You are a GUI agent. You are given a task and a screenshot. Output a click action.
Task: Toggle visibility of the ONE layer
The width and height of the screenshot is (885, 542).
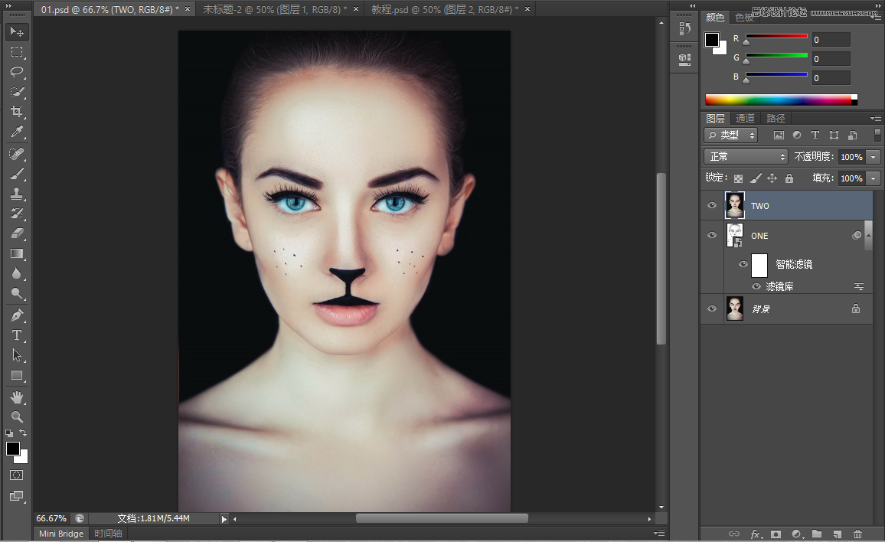712,235
